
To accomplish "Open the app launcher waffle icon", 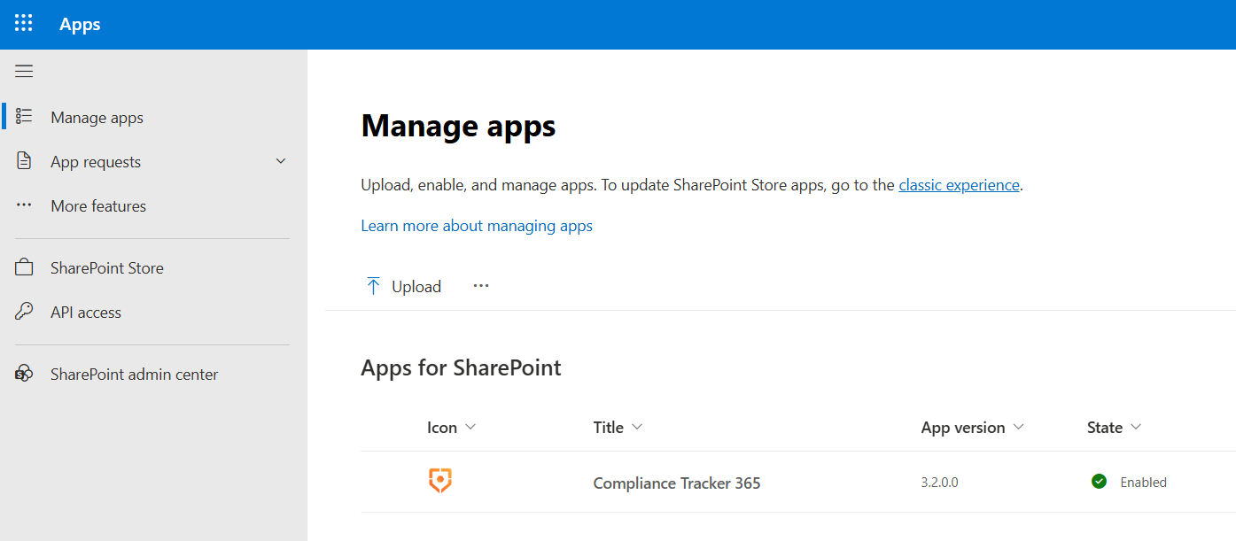I will [x=24, y=24].
